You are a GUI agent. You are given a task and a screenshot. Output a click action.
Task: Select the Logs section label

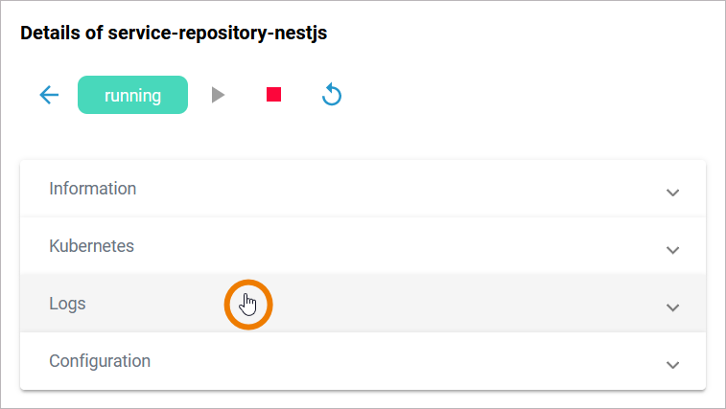coord(67,304)
